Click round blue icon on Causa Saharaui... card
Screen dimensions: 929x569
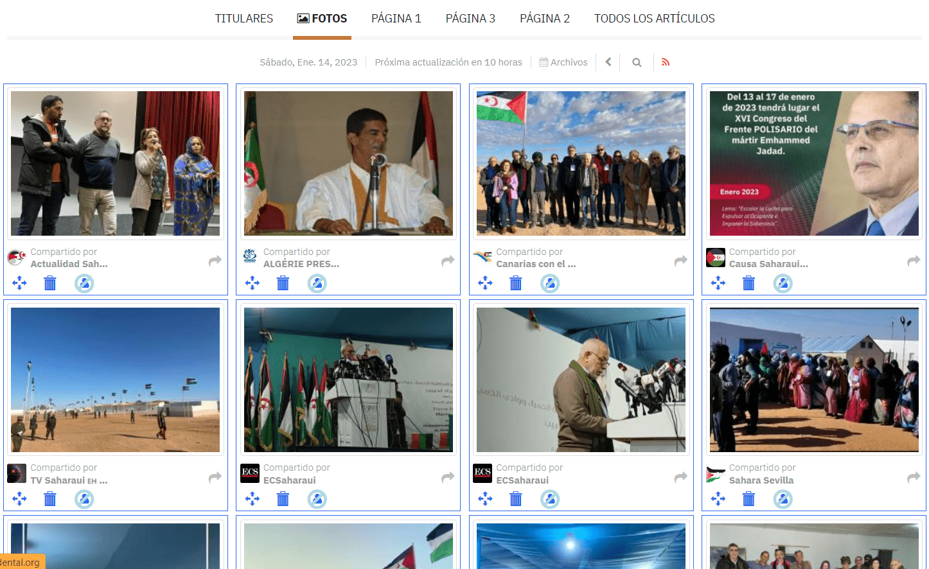[x=783, y=283]
